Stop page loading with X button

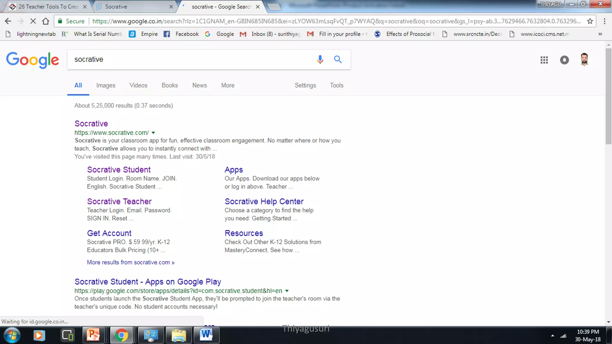[33, 21]
